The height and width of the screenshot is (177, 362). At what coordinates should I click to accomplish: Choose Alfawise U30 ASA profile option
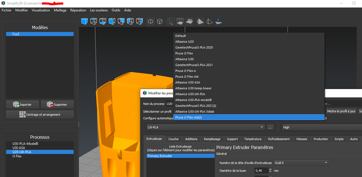tap(249, 82)
